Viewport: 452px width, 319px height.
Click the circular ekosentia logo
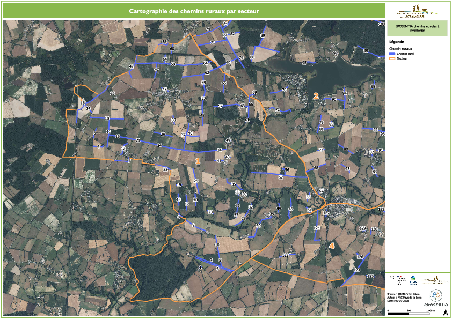tap(436, 295)
